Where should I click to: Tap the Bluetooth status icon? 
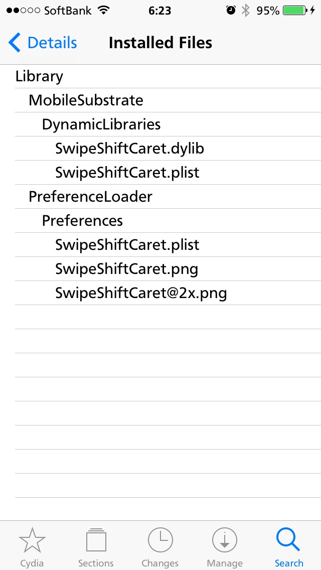pos(246,11)
